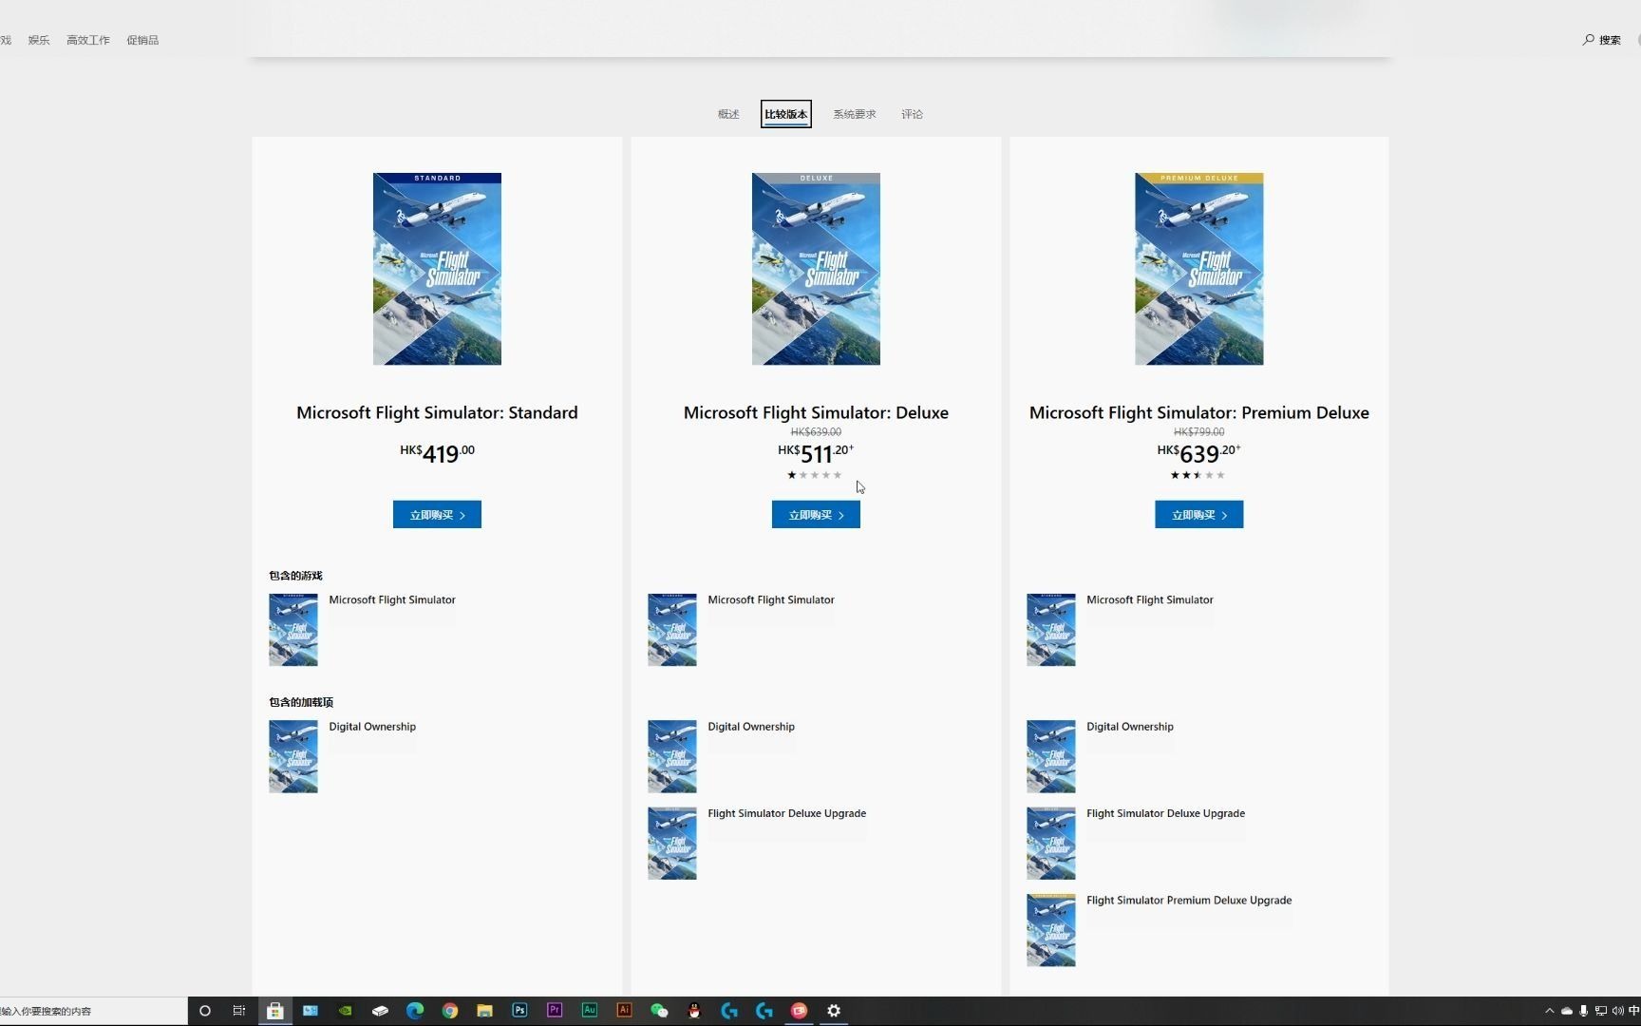Open Microsoft Store from the taskbar
1641x1026 pixels.
[x=275, y=1011]
